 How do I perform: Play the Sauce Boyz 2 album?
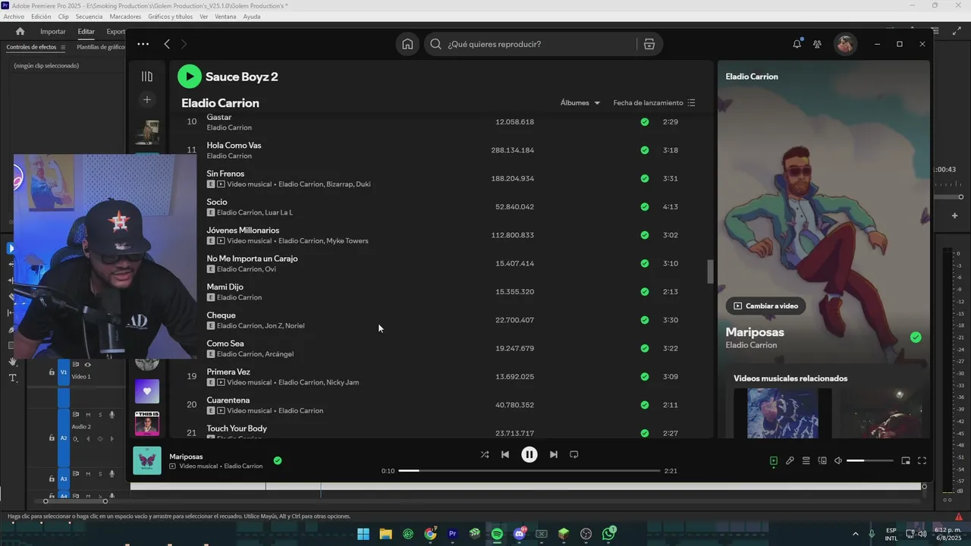click(x=190, y=76)
